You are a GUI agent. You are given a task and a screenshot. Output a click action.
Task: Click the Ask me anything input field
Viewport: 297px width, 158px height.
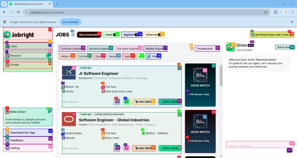[x=260, y=145]
